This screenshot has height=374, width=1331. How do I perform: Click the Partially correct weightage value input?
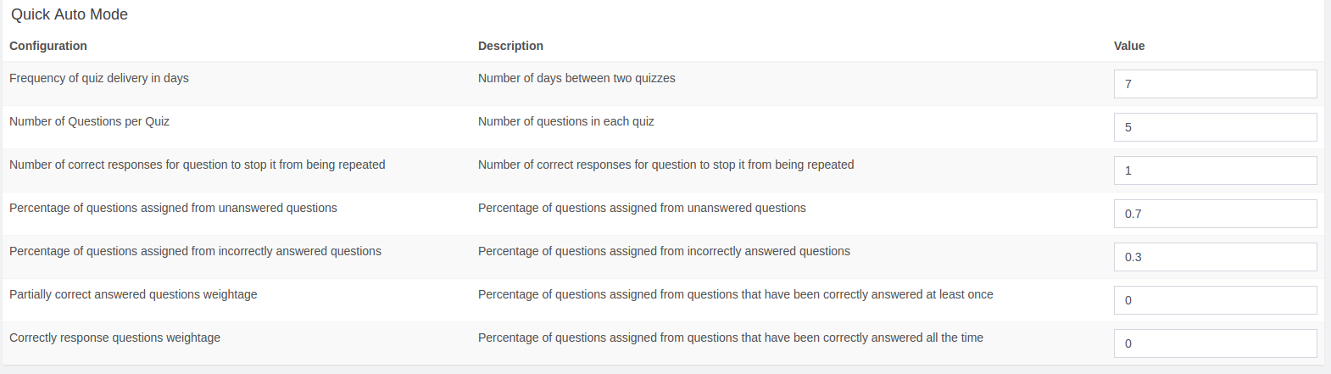[1214, 300]
